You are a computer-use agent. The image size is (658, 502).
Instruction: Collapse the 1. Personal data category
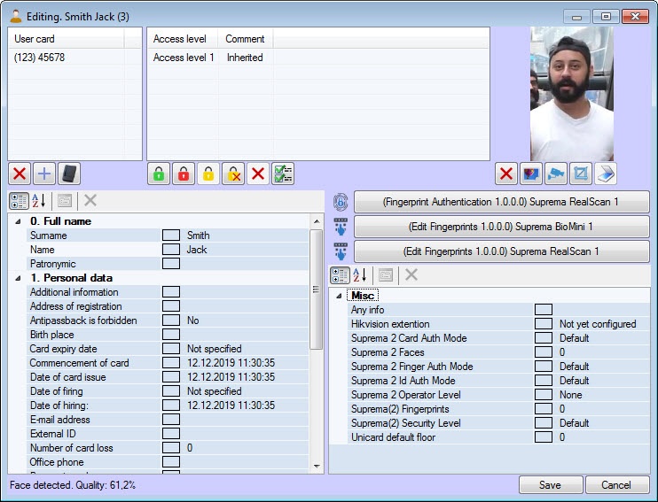pyautogui.click(x=19, y=278)
